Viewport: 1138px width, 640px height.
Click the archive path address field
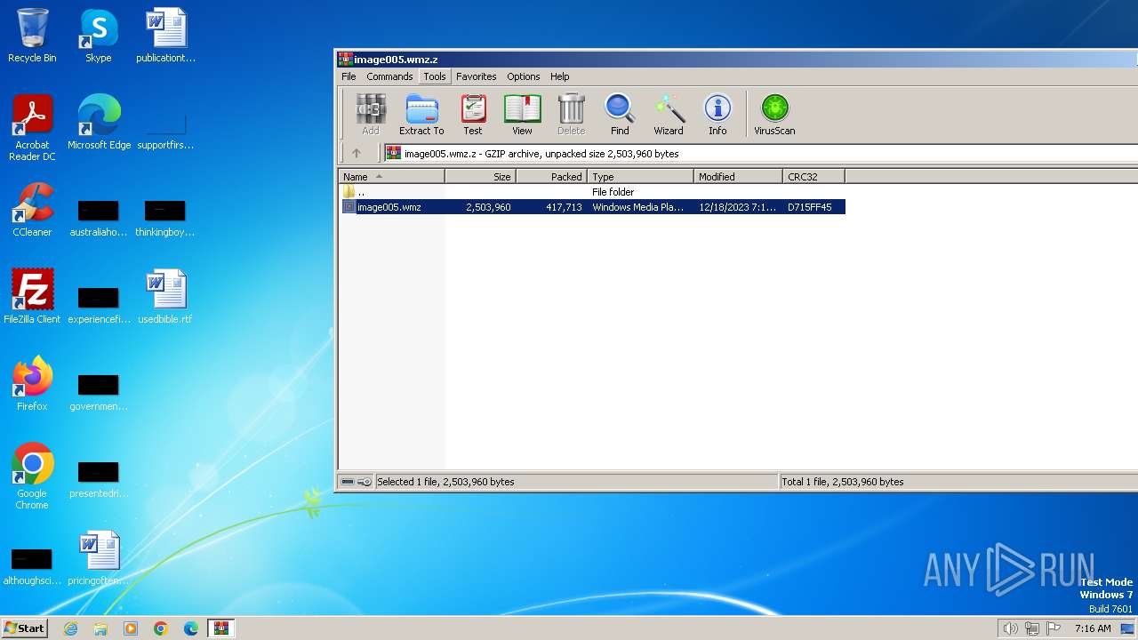click(761, 153)
